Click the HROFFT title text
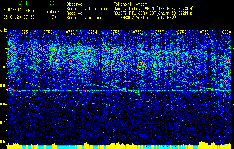 coord(23,3)
